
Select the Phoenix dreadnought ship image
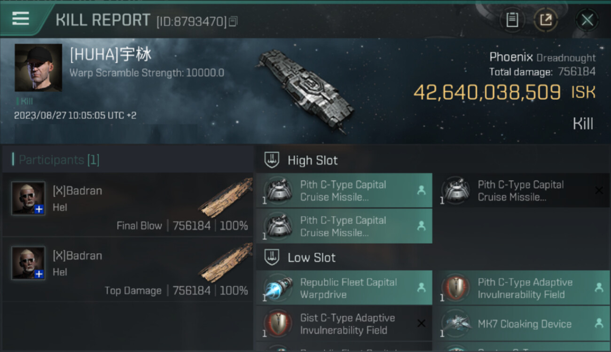tap(304, 90)
